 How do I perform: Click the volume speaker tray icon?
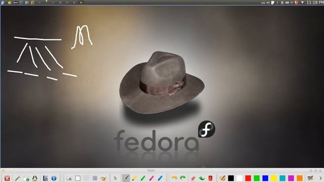point(268,3)
